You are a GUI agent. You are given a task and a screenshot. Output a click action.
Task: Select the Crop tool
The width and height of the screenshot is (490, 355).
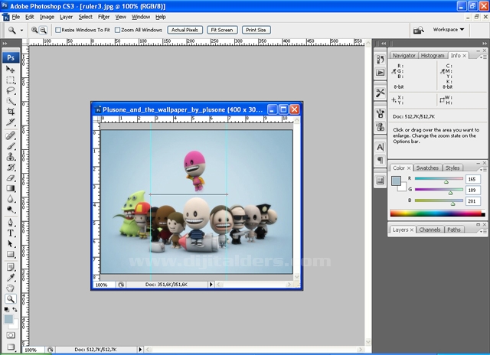tap(11, 112)
